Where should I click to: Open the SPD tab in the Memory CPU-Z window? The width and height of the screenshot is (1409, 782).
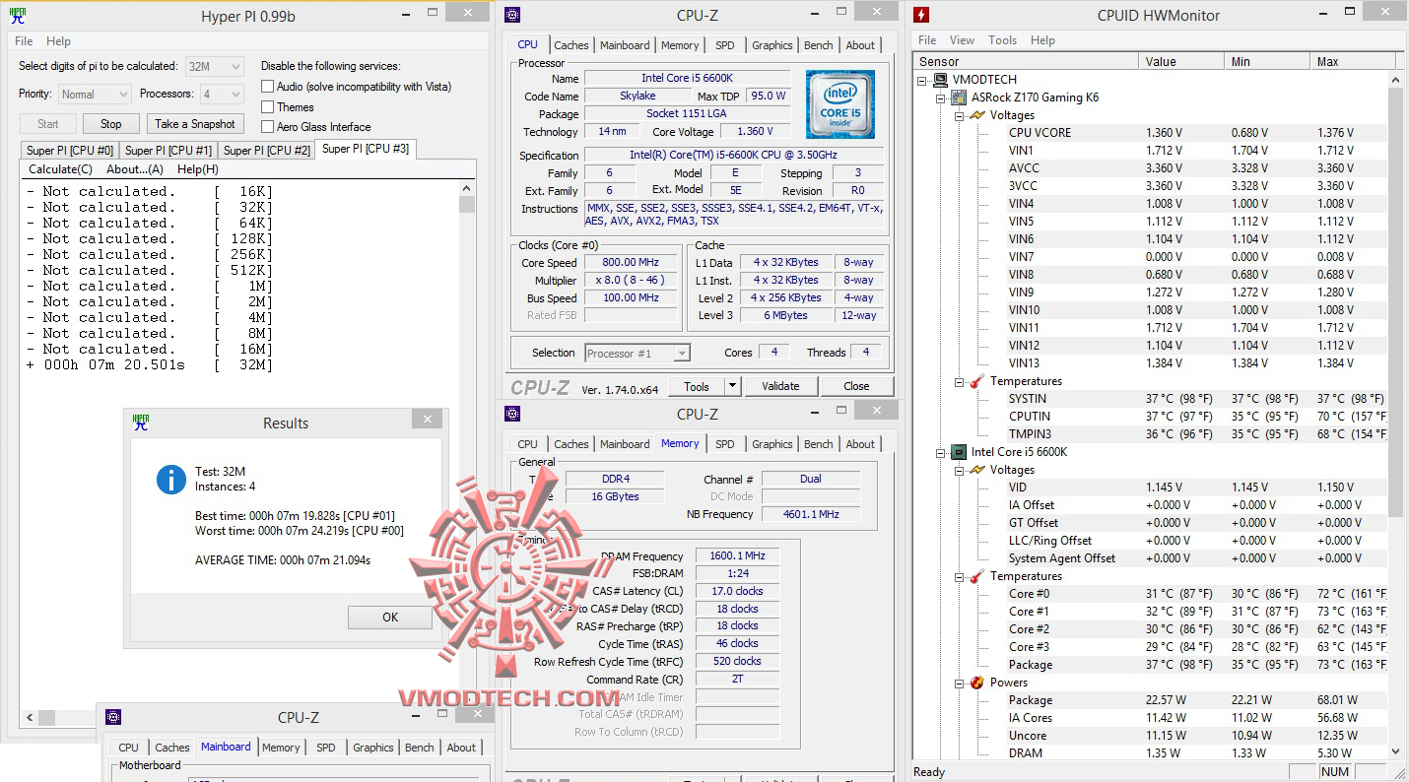point(725,444)
